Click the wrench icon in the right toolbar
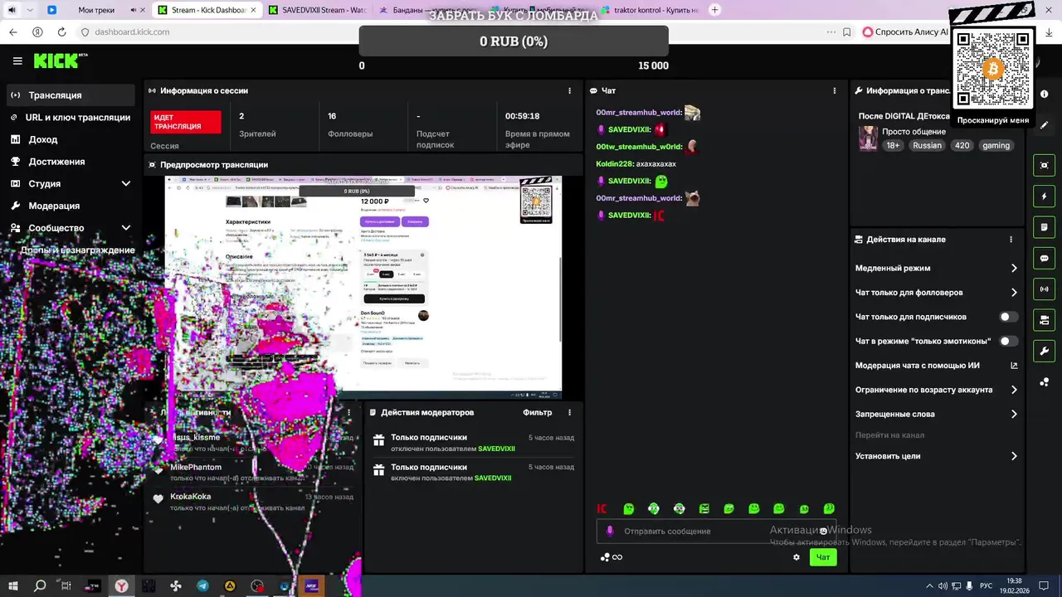 [1044, 351]
